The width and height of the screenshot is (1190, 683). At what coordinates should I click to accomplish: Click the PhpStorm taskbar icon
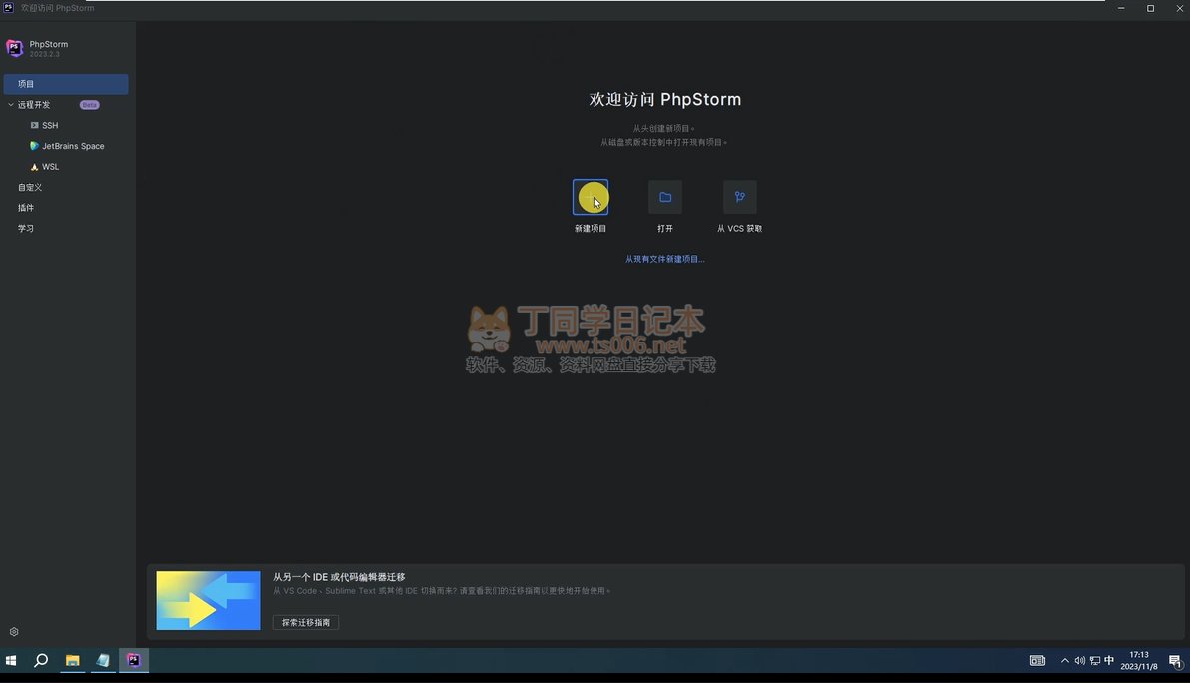tap(134, 660)
